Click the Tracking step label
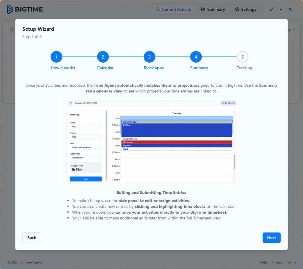The width and height of the screenshot is (303, 269). click(244, 68)
